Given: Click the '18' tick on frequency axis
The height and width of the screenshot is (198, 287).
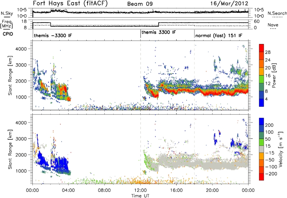Looking at the screenshot, I should (24, 21).
